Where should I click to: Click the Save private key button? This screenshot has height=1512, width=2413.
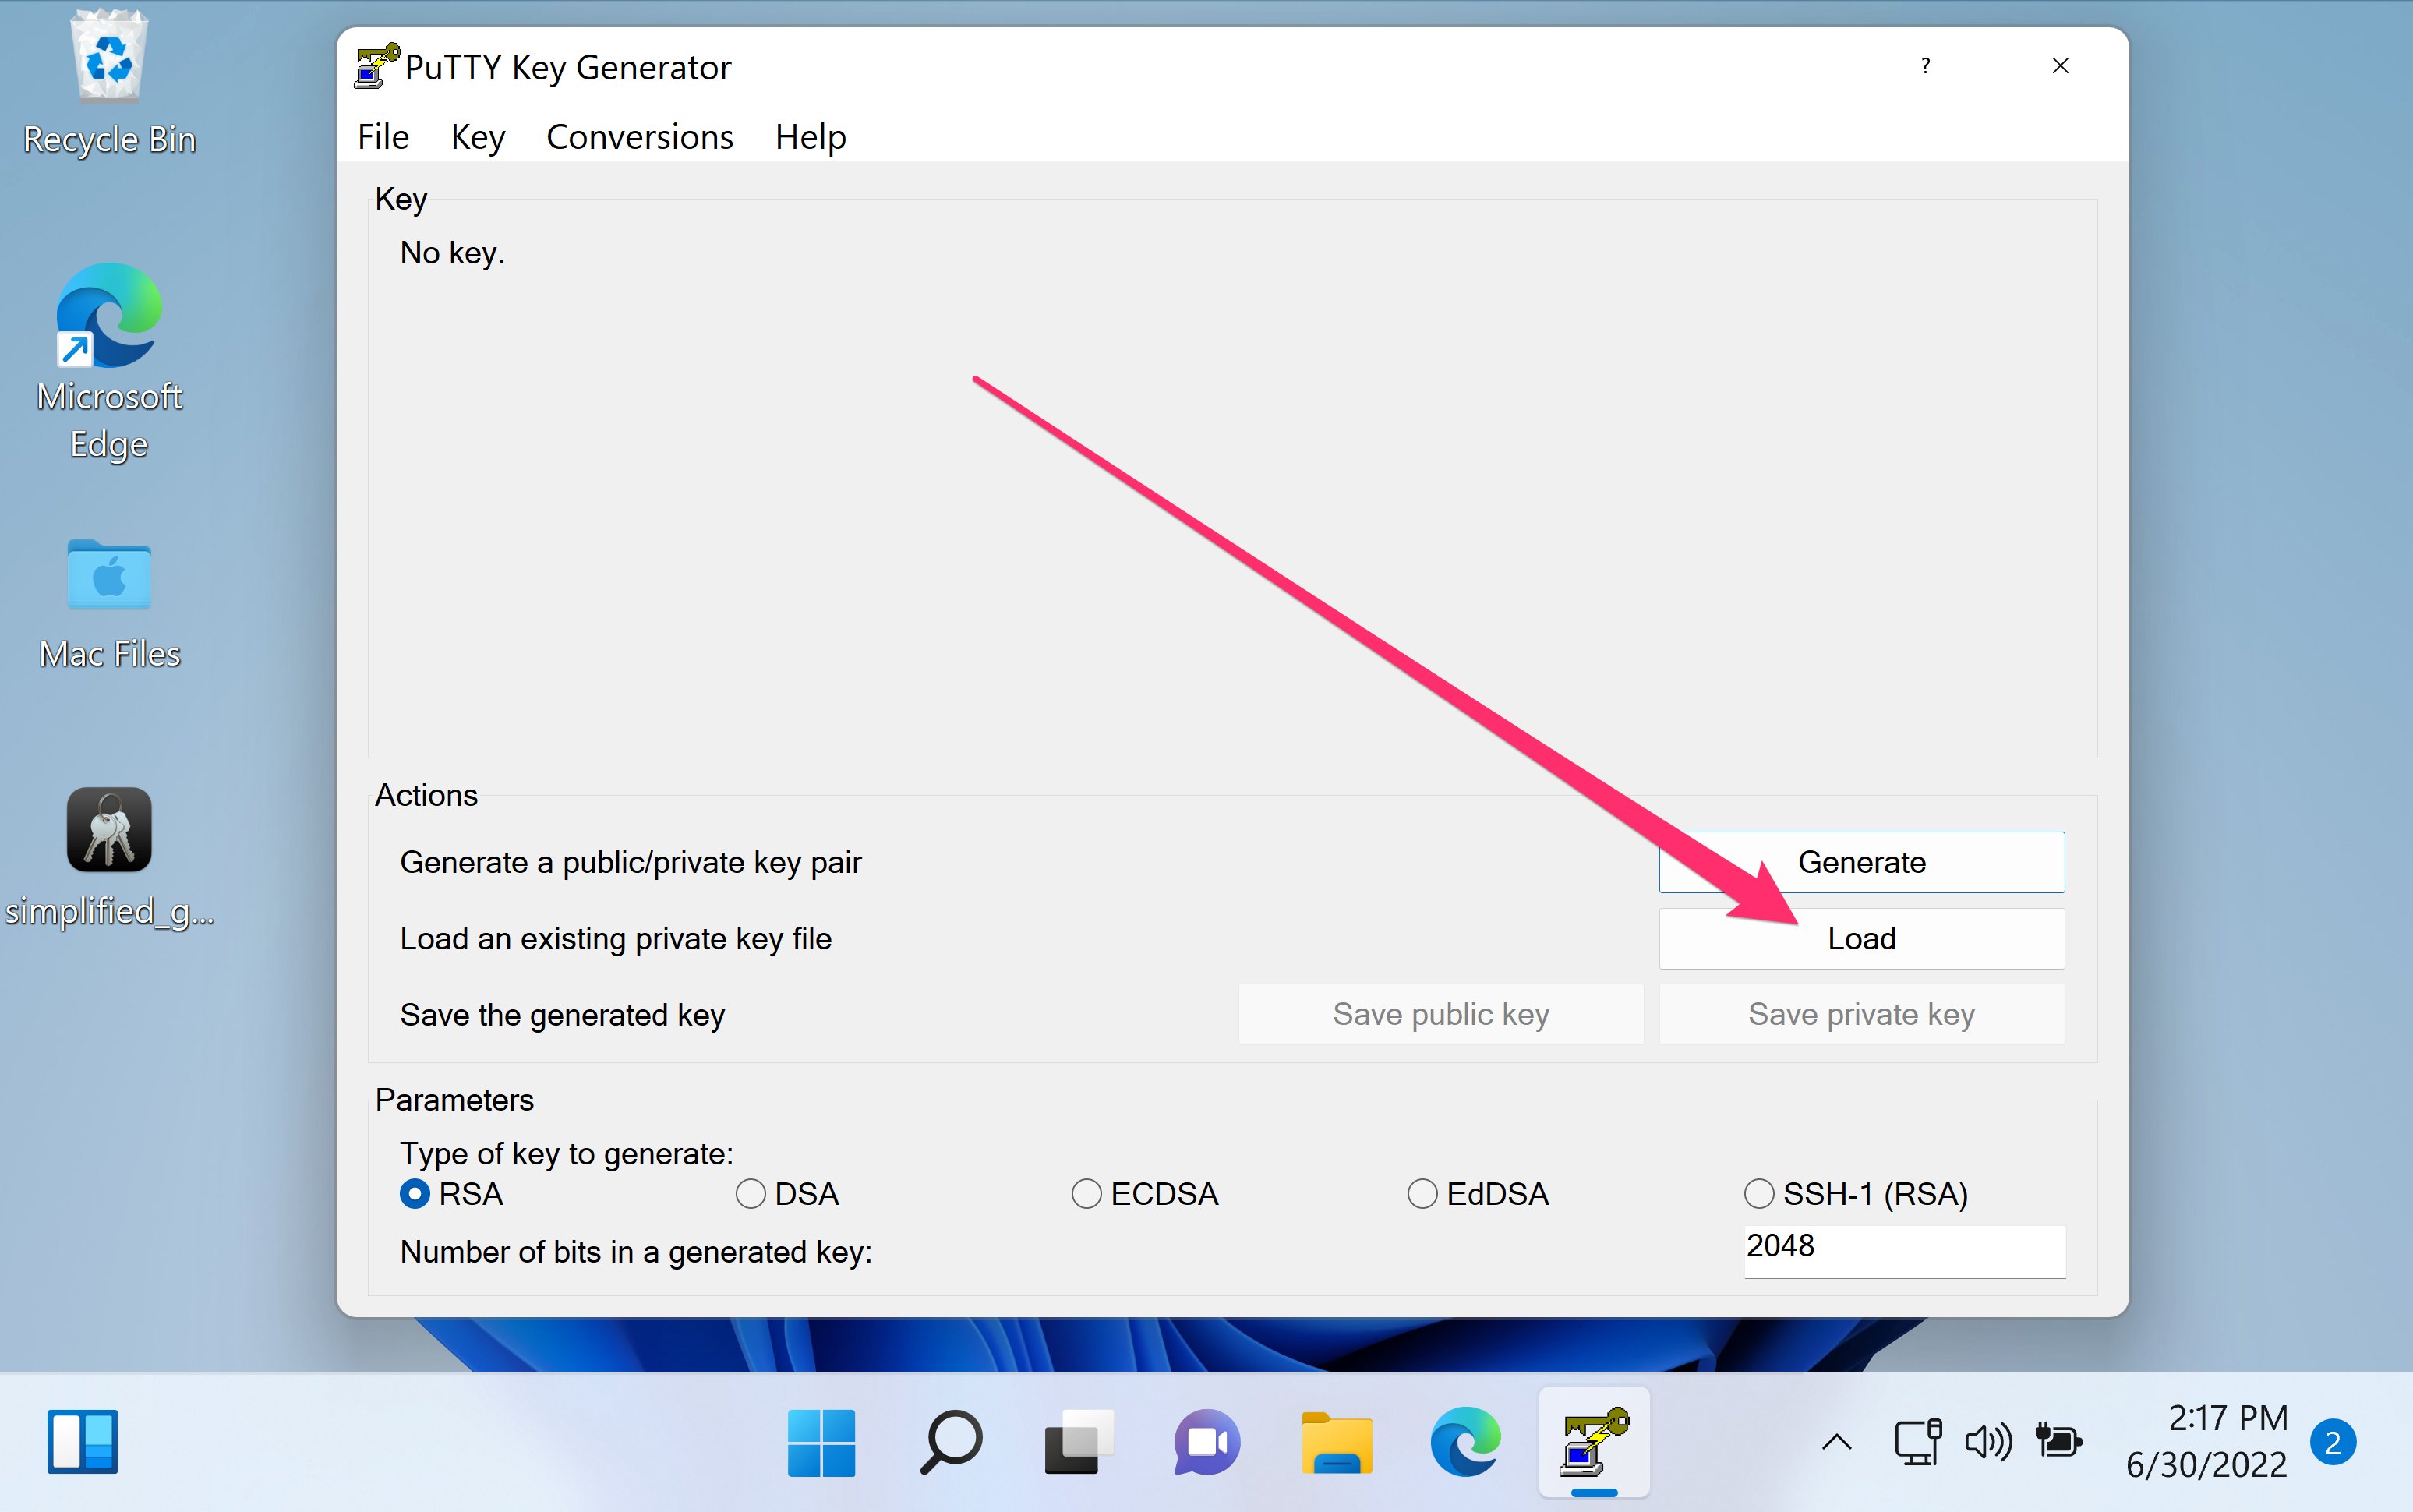1861,1014
